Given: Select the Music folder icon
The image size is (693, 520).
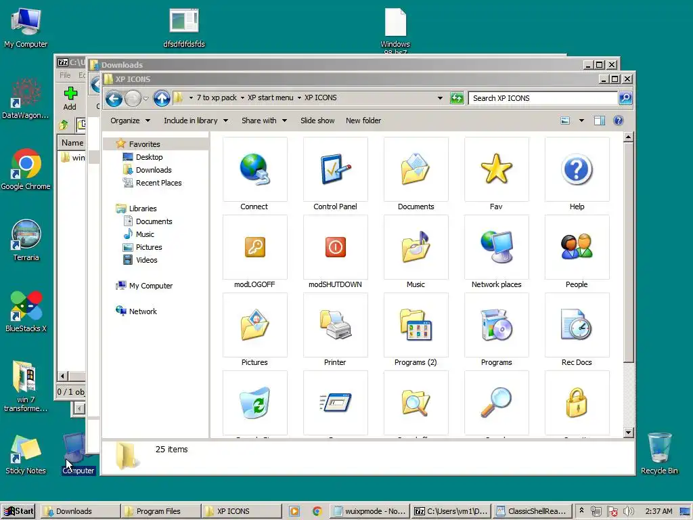Looking at the screenshot, I should pyautogui.click(x=416, y=247).
